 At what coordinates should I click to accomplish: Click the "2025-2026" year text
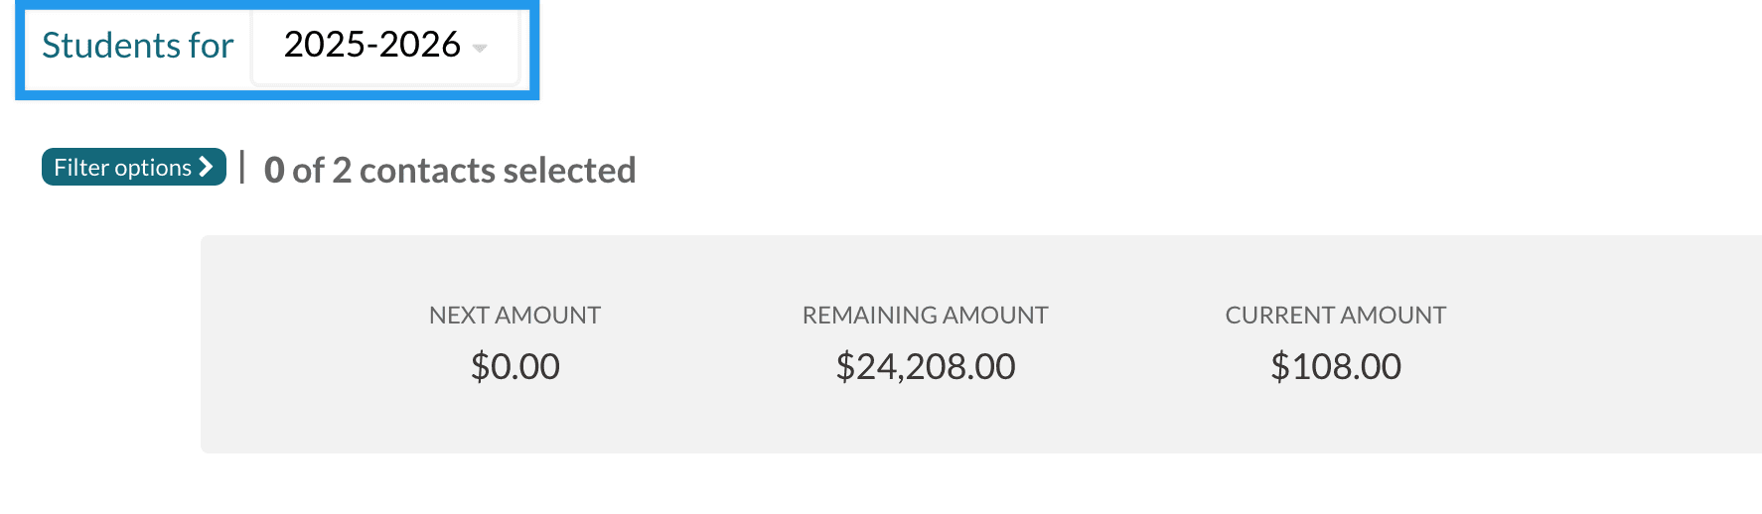[371, 45]
